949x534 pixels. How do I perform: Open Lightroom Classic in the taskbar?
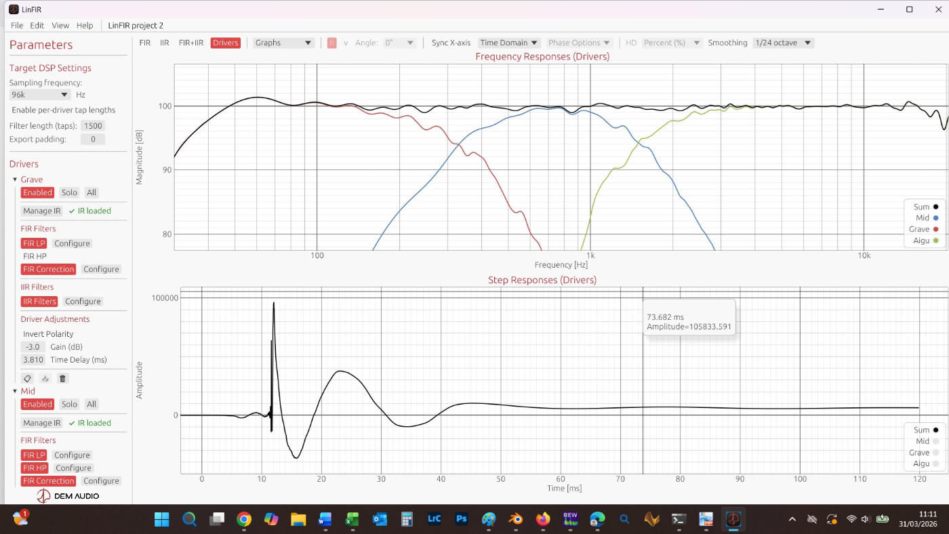(435, 519)
